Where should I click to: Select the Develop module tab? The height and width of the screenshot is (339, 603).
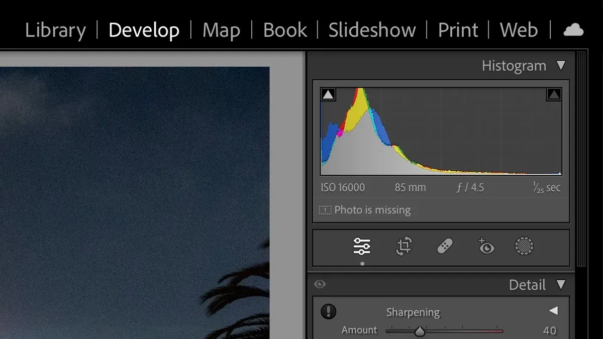point(144,30)
